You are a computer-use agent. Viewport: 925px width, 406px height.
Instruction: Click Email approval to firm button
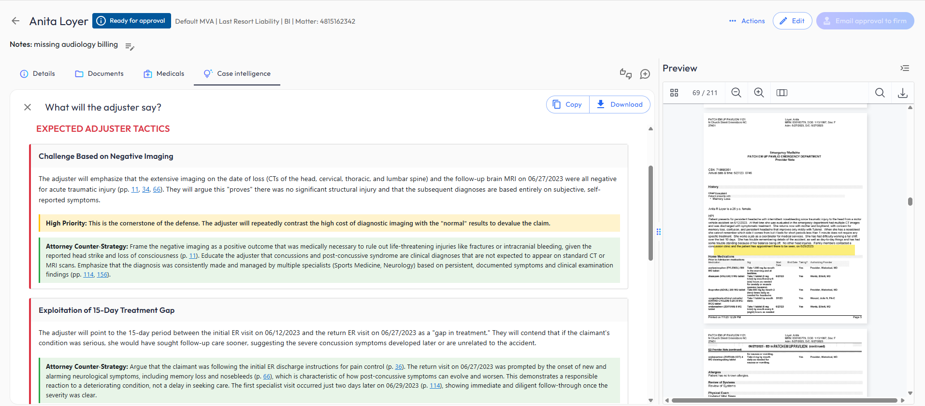(865, 21)
